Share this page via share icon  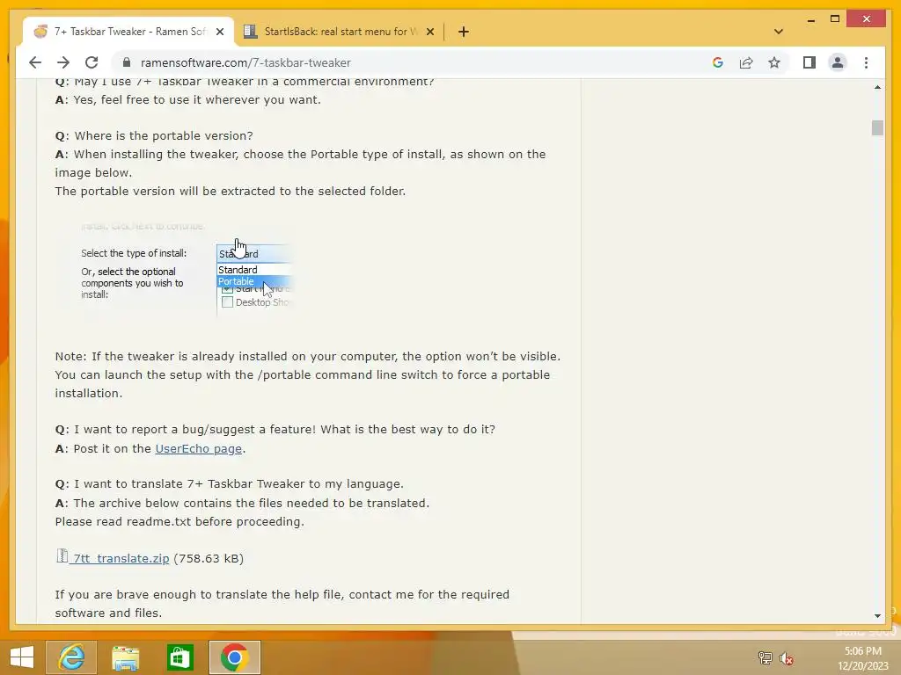[746, 62]
